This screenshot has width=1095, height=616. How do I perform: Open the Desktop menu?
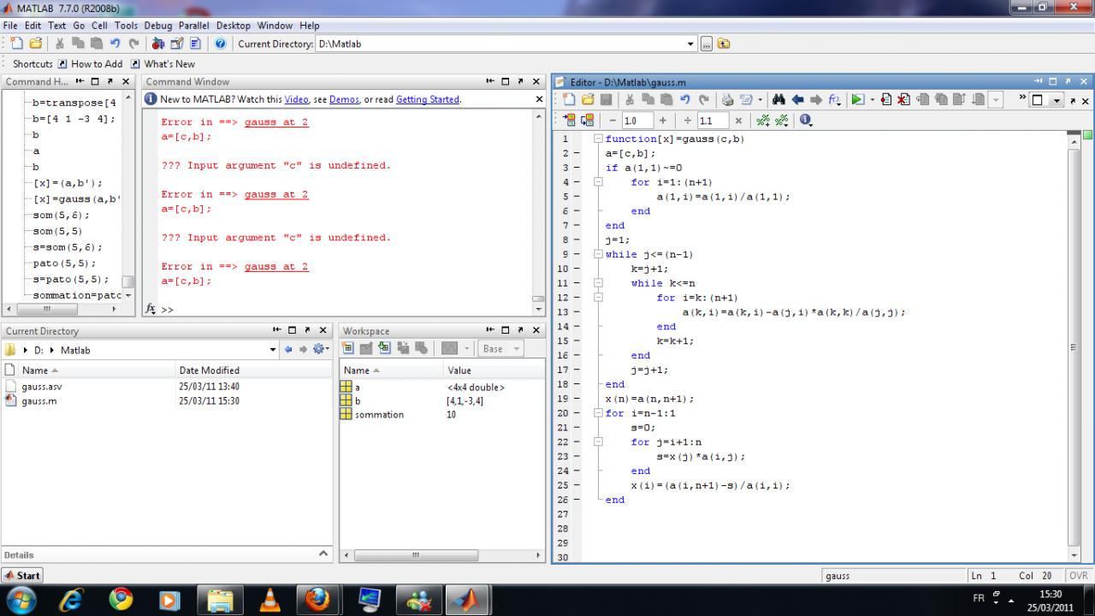tap(233, 26)
